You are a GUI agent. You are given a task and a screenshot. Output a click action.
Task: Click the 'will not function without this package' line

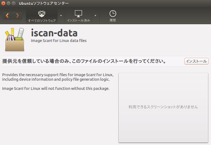56,89
